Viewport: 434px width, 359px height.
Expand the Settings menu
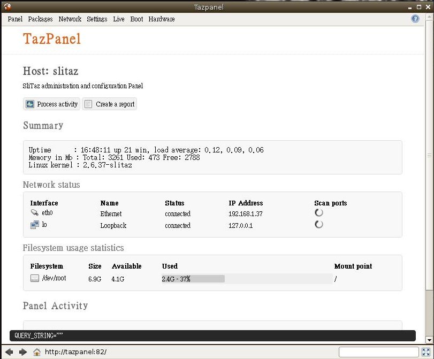pyautogui.click(x=97, y=19)
